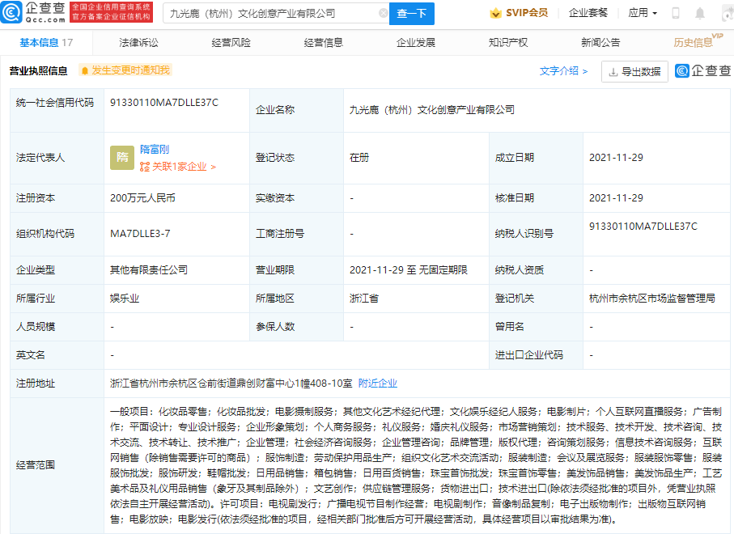The width and height of the screenshot is (734, 534).
Task: Open the 经营风险 tab
Action: coord(231,42)
